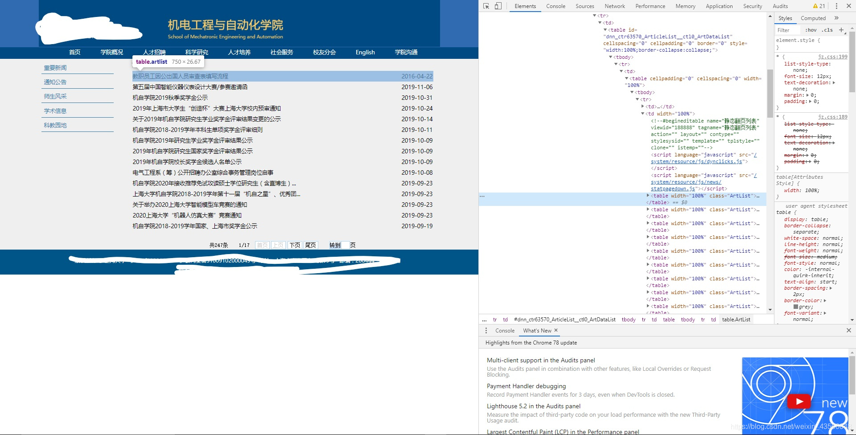Image resolution: width=856 pixels, height=435 pixels.
Task: Click the 首页 navigation menu item
Action: coord(75,52)
